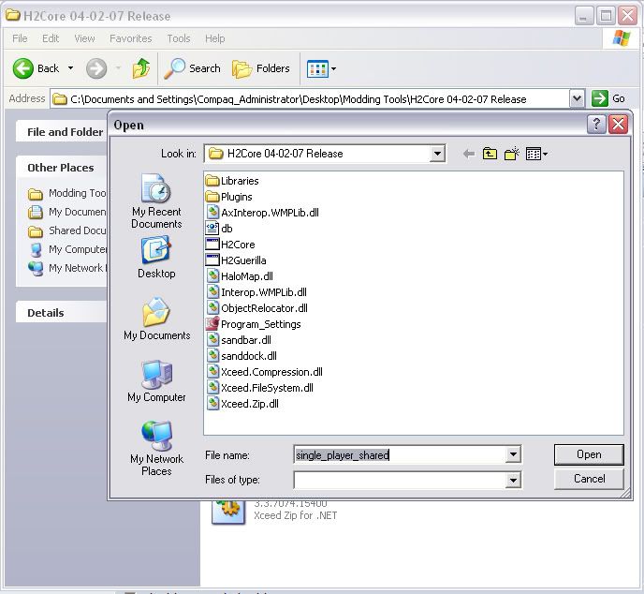This screenshot has width=644, height=594.
Task: Open the Favorites menu
Action: click(x=131, y=38)
